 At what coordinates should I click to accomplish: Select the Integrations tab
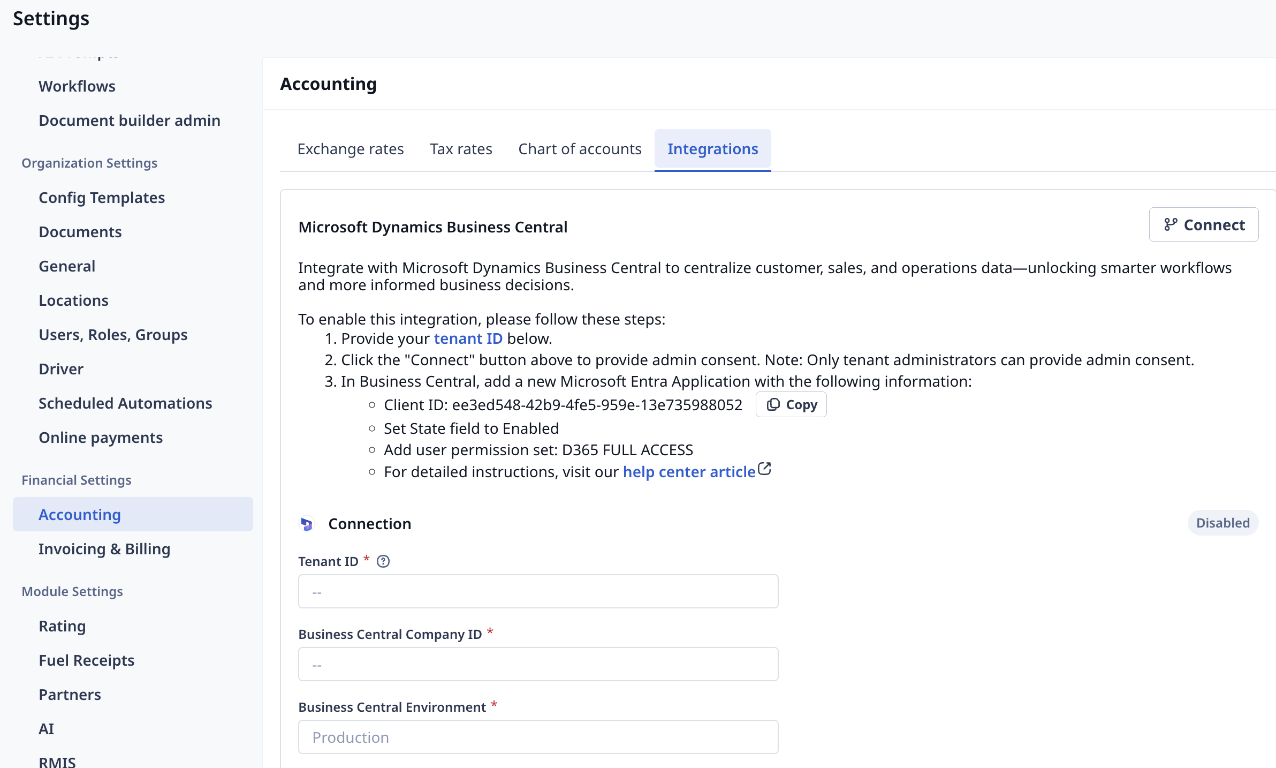click(x=712, y=149)
